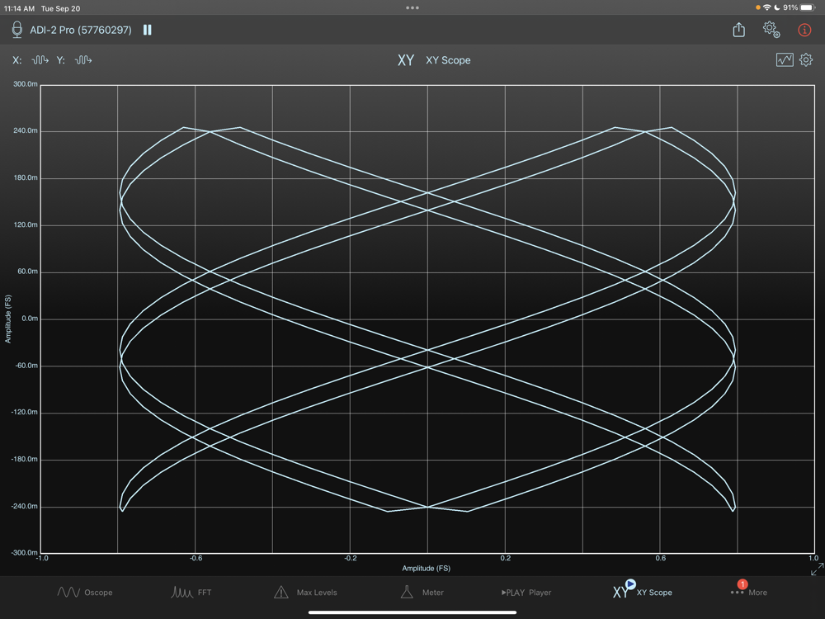Screen dimensions: 825x619
Task: Open the red info icon
Action: tap(804, 30)
